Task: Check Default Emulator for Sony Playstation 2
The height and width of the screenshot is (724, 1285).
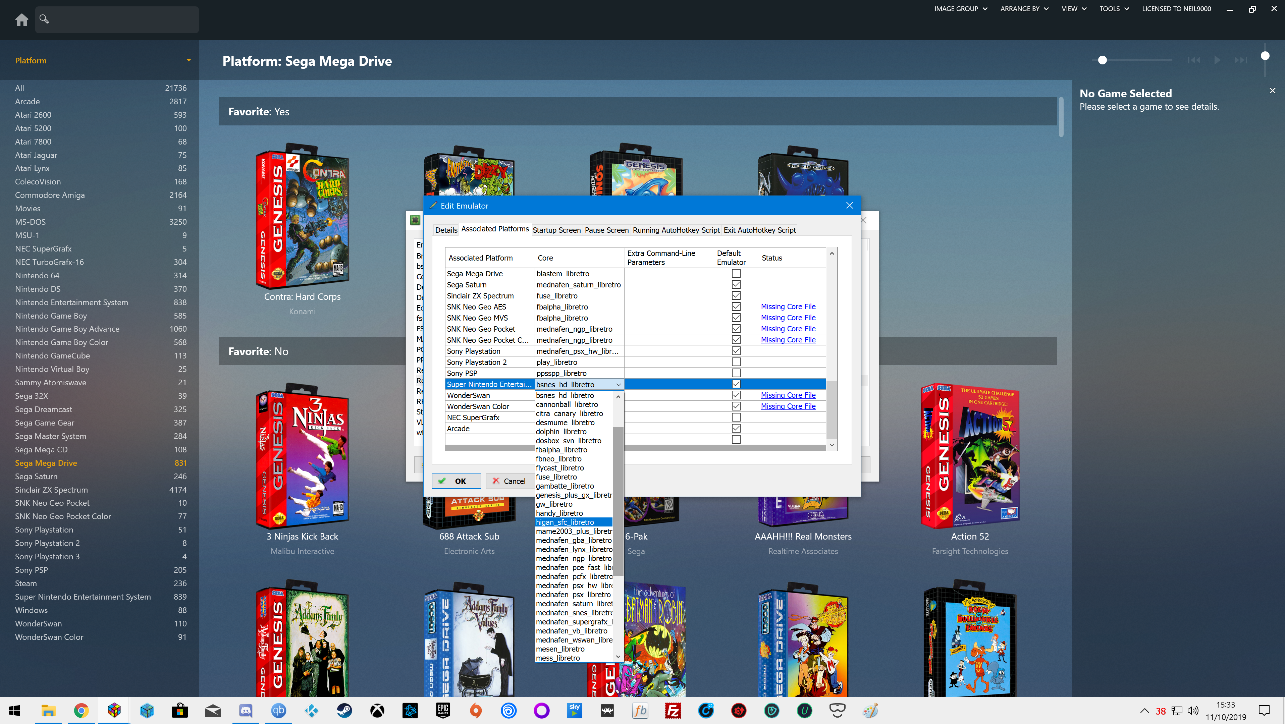Action: tap(736, 361)
